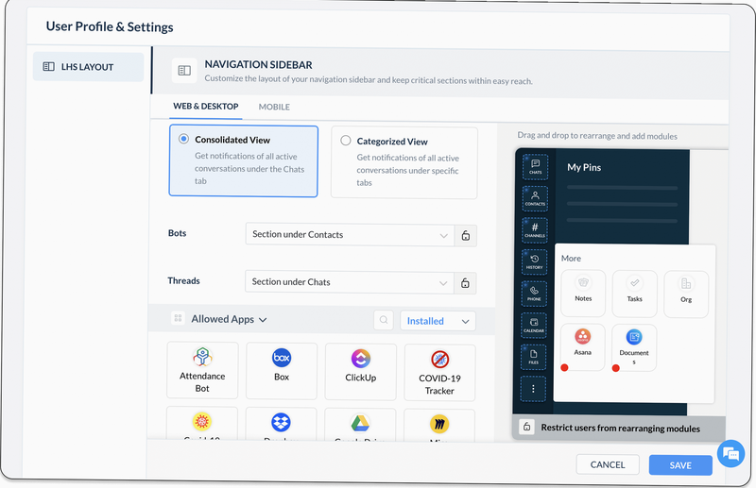Select the Box app tile
The height and width of the screenshot is (488, 756).
click(282, 371)
